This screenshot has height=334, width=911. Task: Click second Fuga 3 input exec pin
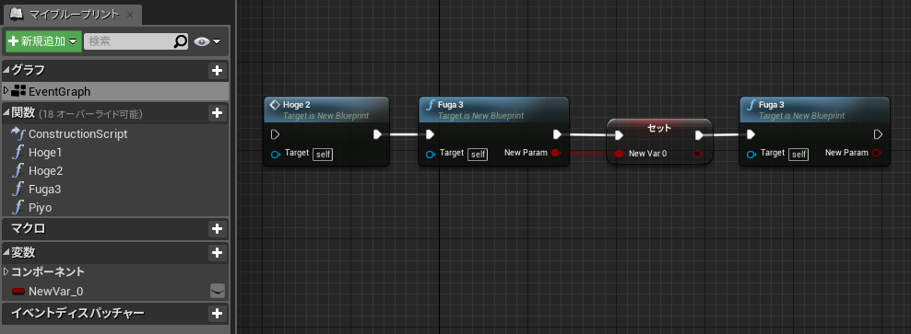[x=751, y=134]
